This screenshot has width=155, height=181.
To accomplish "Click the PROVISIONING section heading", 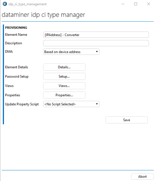I will tap(16, 28).
